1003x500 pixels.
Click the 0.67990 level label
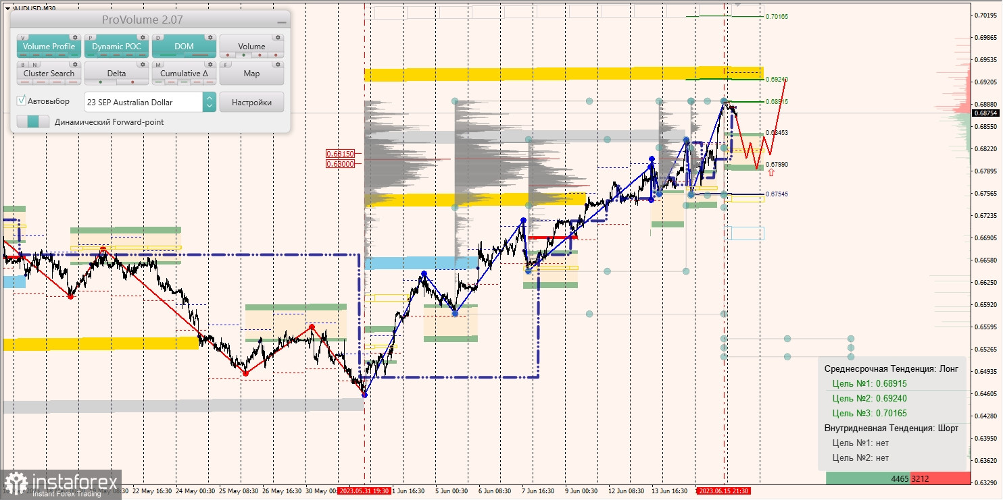777,164
